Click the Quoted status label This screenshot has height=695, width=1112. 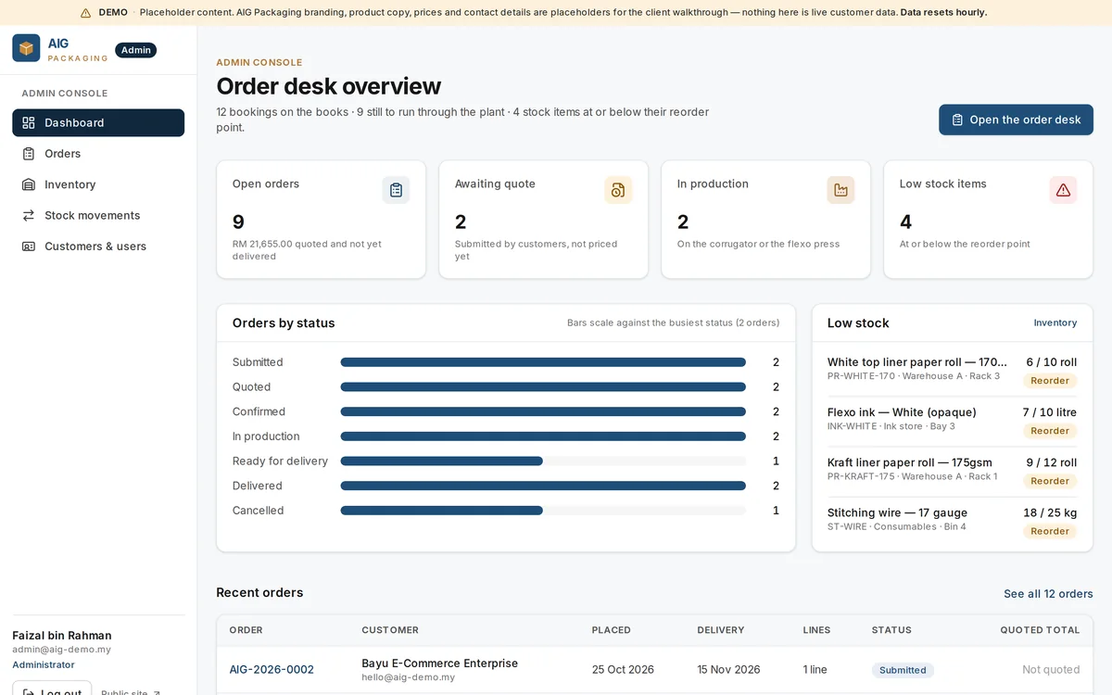(x=251, y=387)
